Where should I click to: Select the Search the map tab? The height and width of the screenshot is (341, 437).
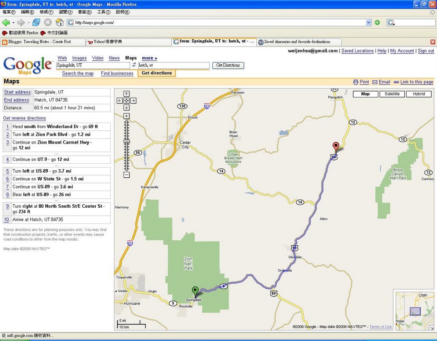click(78, 73)
